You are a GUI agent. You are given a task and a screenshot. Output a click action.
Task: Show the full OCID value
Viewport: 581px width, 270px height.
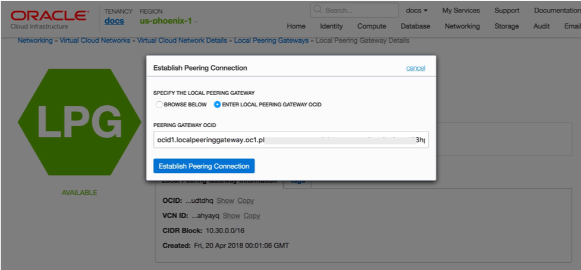[225, 201]
